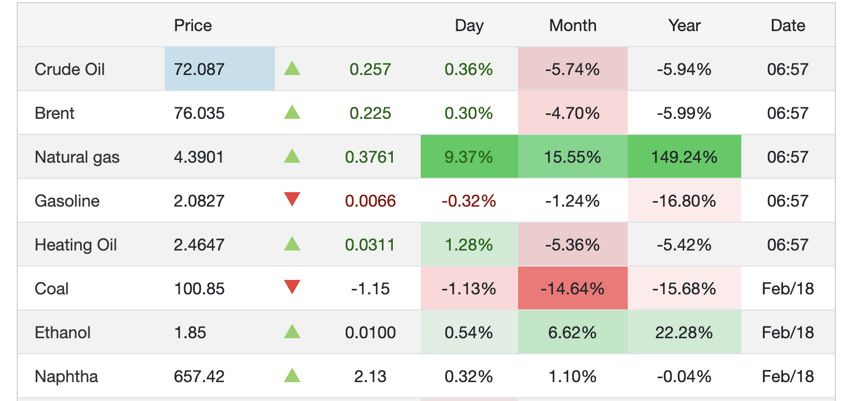This screenshot has width=847, height=401.
Task: Click the Feb/18 date in Coal row
Action: (788, 288)
